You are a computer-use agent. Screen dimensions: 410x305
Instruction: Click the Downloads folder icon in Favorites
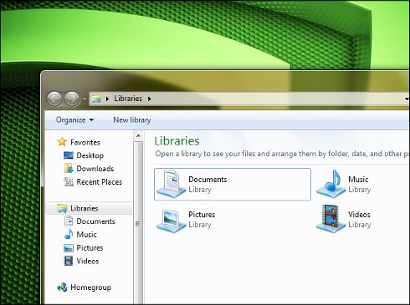(x=69, y=168)
